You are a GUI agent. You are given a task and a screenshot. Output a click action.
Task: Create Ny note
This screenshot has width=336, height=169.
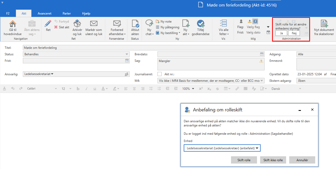(x=164, y=22)
